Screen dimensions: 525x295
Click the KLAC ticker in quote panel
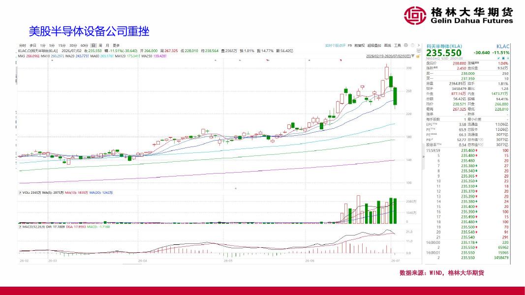click(x=503, y=47)
